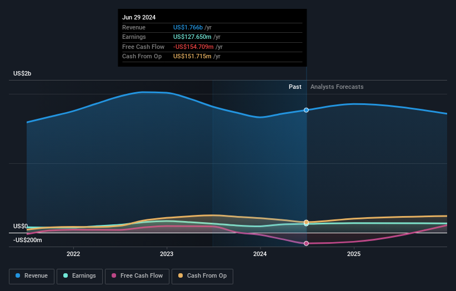Click the Revenue row label in tooltip

click(134, 27)
